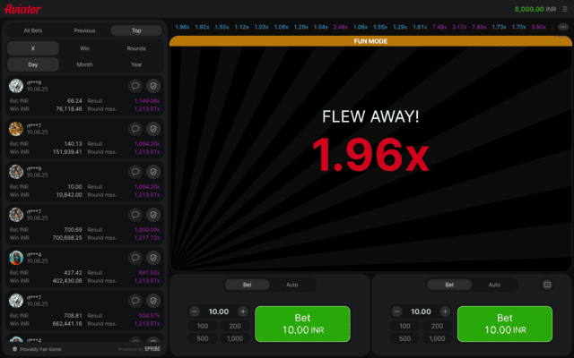Viewport: 574px width, 358px height.
Task: Open the 7.49x round in history
Action: pos(439,27)
